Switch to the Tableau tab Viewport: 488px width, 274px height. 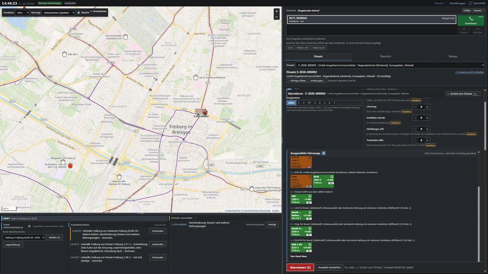453,56
